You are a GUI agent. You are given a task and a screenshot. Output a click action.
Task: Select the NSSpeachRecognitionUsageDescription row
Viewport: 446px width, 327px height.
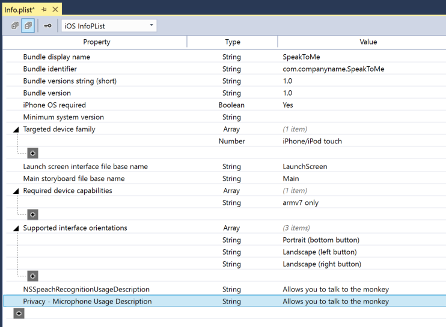(86, 290)
